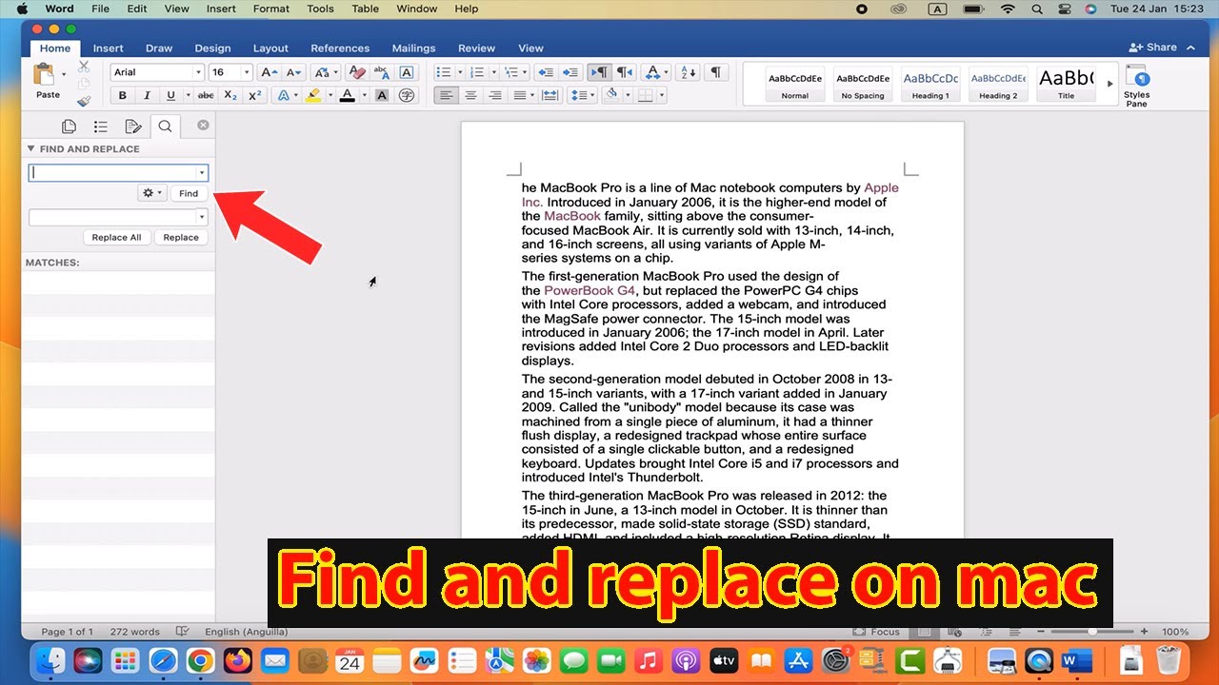The height and width of the screenshot is (685, 1219).
Task: Click the Paste clipboard icon
Action: click(44, 75)
